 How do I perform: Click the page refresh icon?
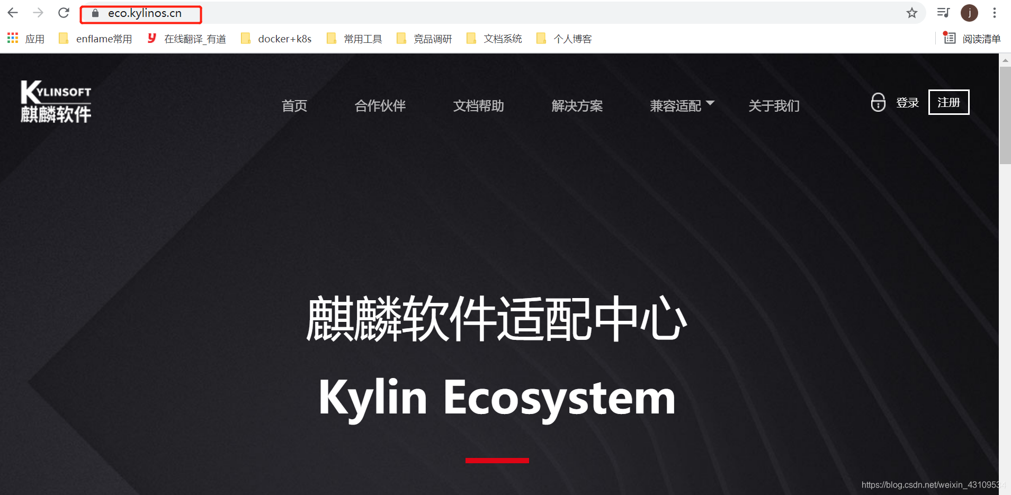point(64,13)
